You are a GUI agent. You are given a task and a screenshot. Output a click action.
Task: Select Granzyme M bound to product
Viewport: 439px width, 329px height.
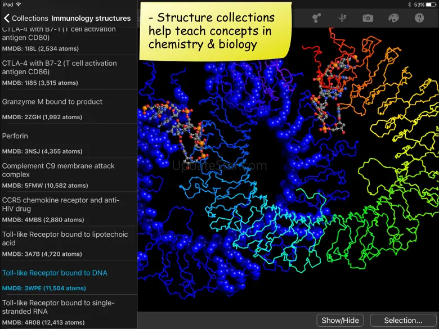tap(69, 107)
